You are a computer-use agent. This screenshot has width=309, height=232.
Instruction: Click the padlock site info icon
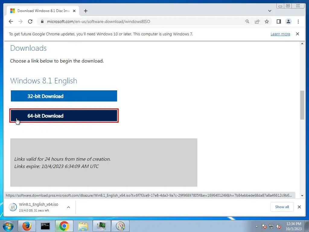point(42,21)
